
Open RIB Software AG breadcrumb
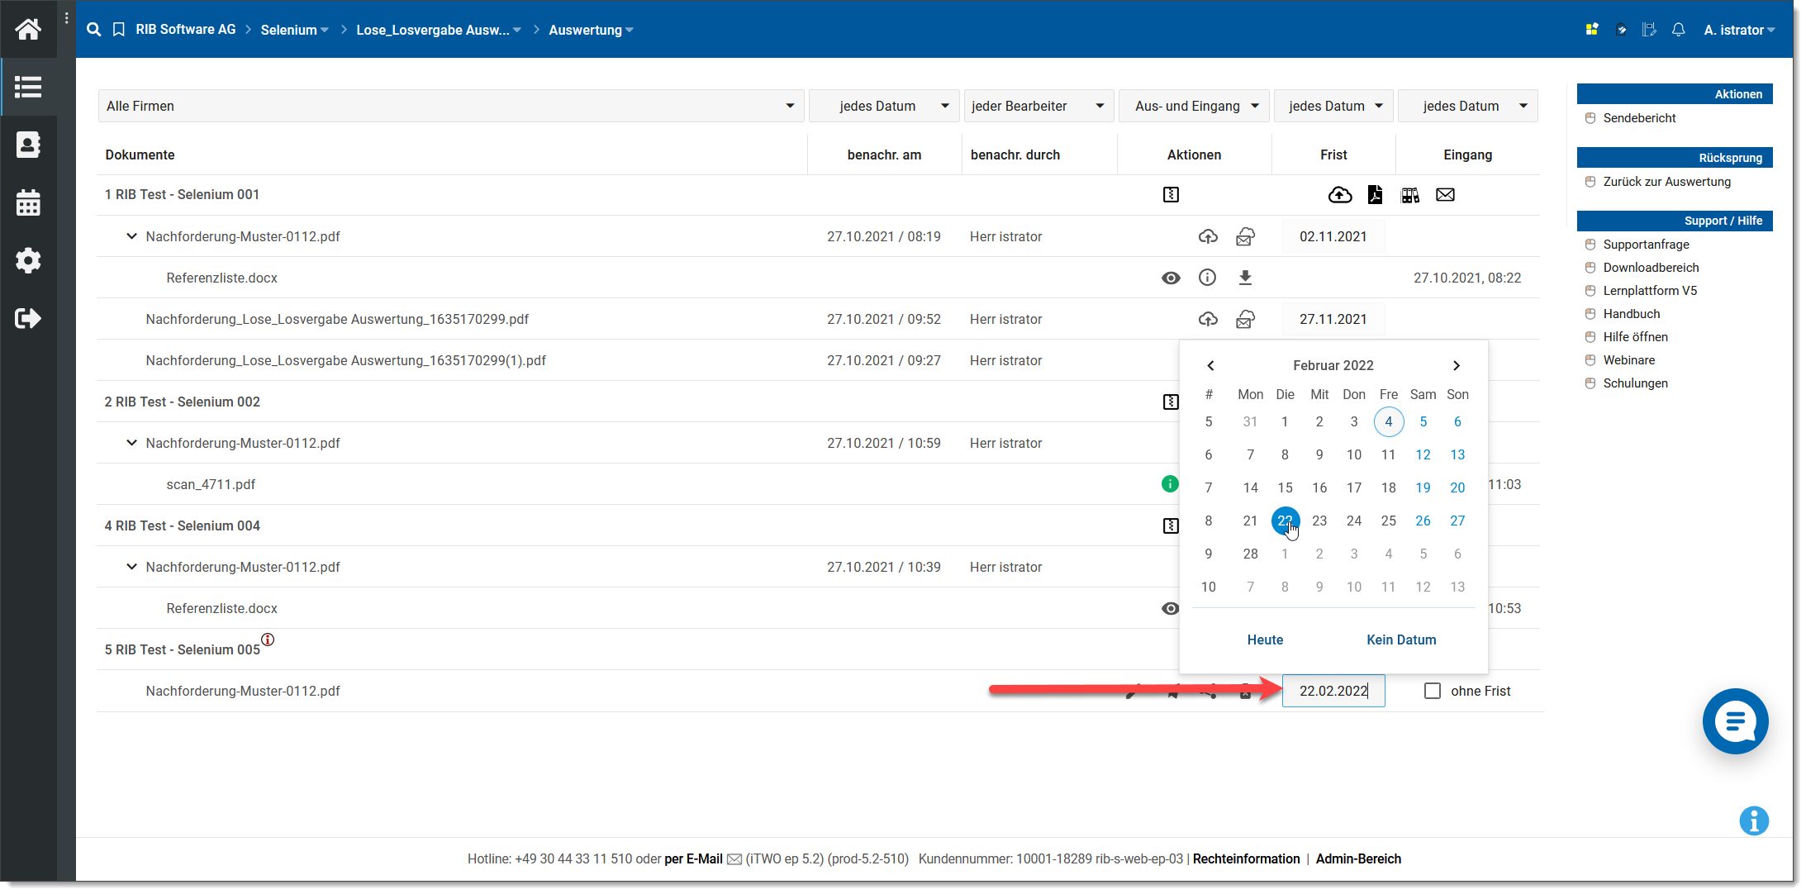pos(186,30)
